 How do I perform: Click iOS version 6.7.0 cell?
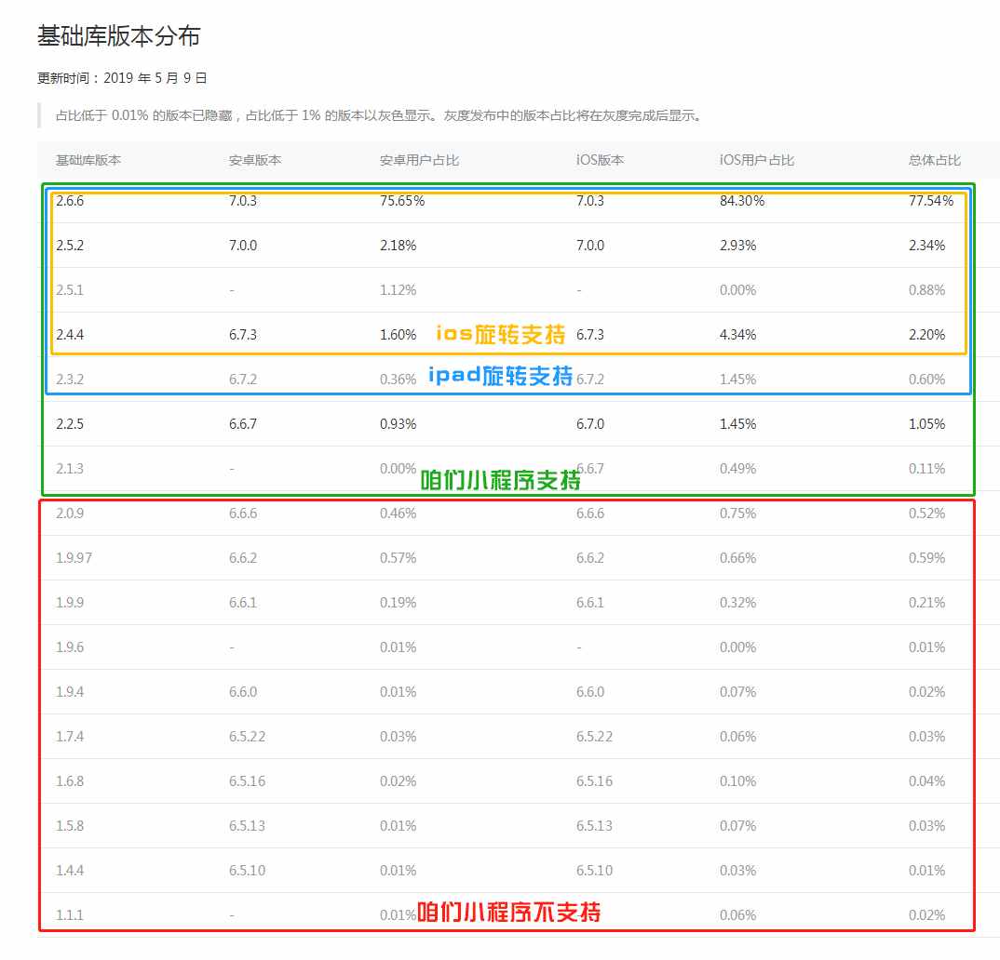pos(590,423)
